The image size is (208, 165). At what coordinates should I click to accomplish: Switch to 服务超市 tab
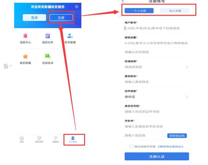39,139
